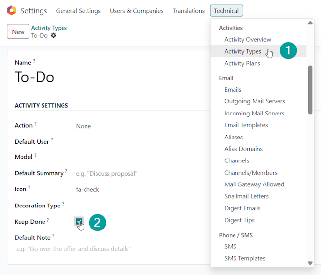Click the help icon beside Keep Done
Viewport: 321px width, 275px height.
point(48,220)
